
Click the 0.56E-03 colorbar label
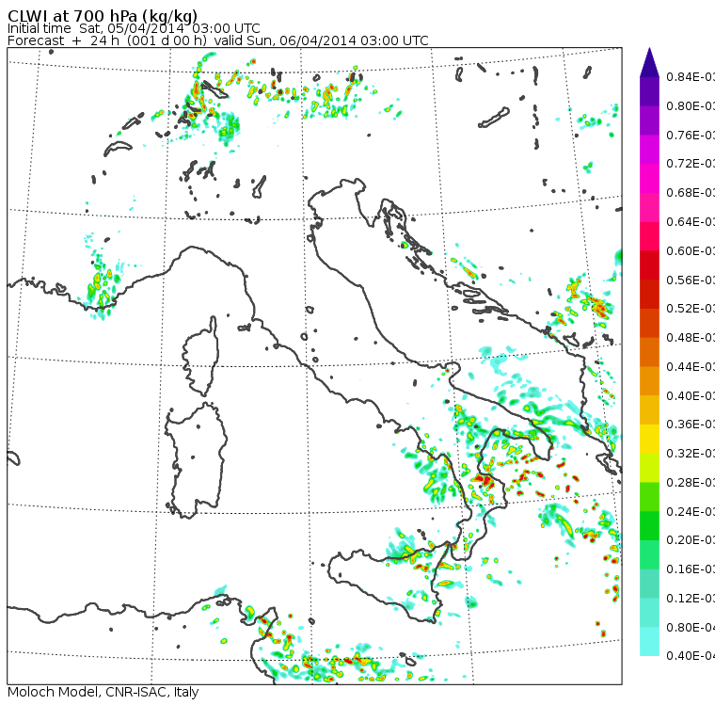point(691,280)
